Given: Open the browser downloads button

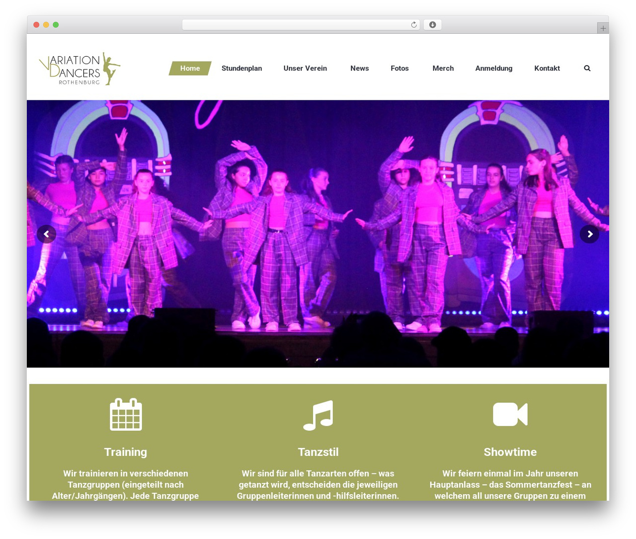Looking at the screenshot, I should click(433, 25).
